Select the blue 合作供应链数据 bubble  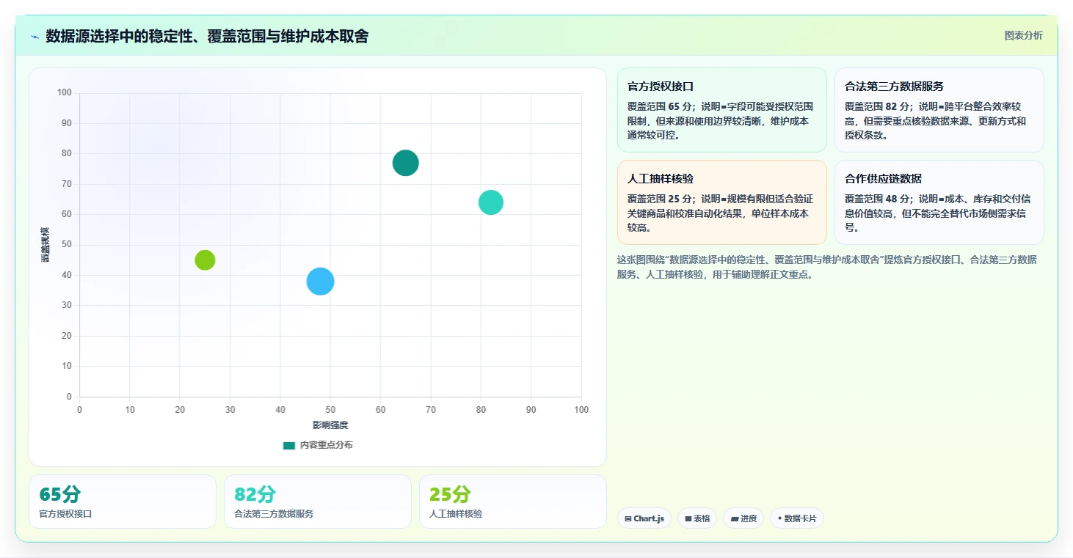pos(320,282)
